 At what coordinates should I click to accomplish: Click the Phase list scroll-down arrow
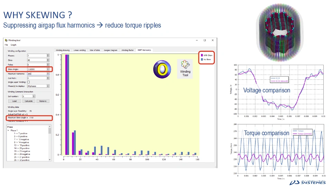(x=50, y=160)
